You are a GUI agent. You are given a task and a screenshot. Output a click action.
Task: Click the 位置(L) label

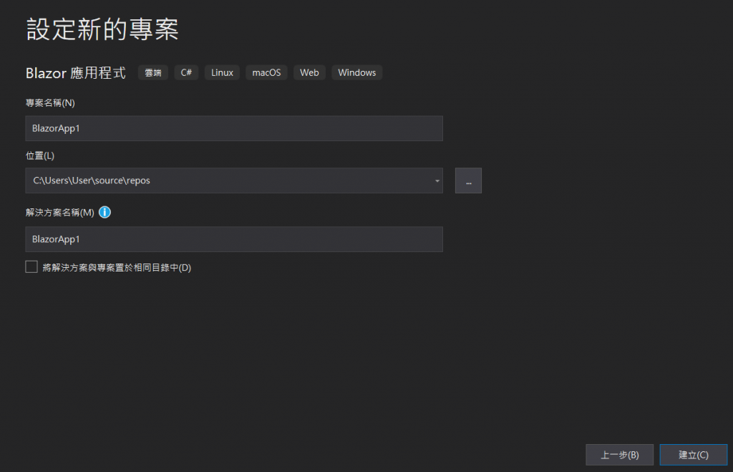[40, 155]
